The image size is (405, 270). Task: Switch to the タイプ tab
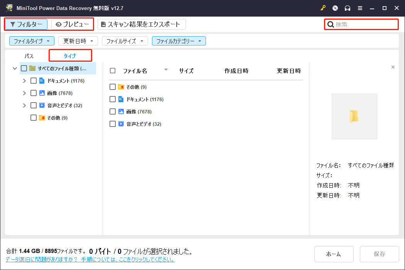tap(70, 56)
